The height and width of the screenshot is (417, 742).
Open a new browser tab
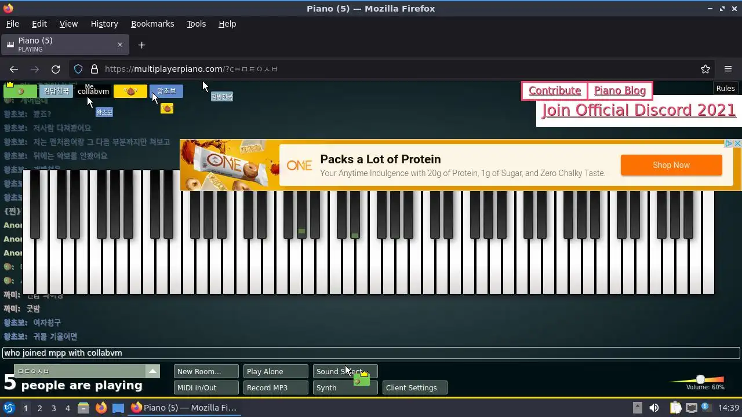(141, 45)
